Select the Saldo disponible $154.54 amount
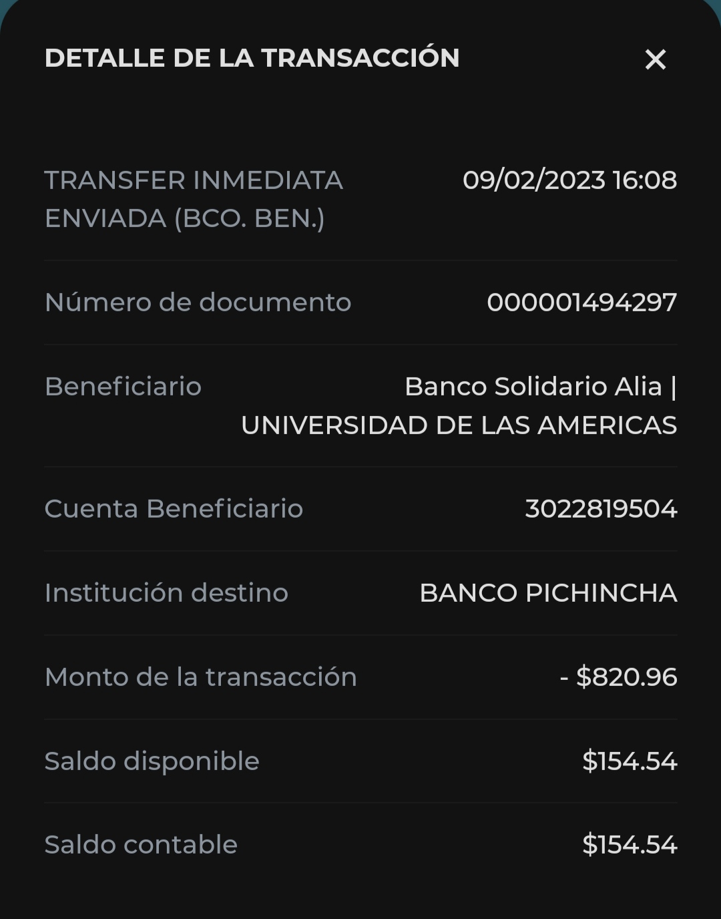 (x=630, y=761)
